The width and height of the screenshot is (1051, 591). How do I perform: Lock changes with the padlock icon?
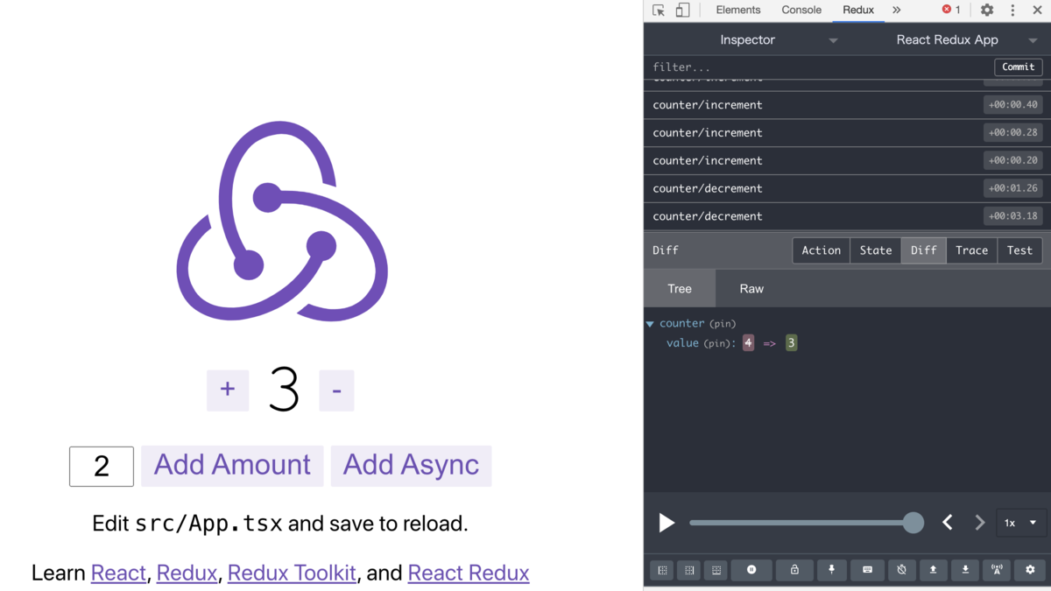click(x=794, y=570)
